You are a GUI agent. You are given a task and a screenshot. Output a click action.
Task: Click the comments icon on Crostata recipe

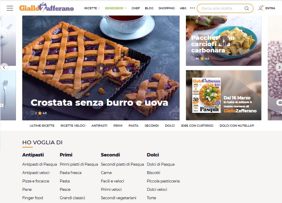tap(32, 113)
